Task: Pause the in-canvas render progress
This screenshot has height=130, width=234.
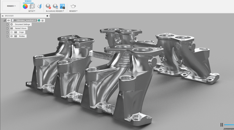Action: [222, 125]
